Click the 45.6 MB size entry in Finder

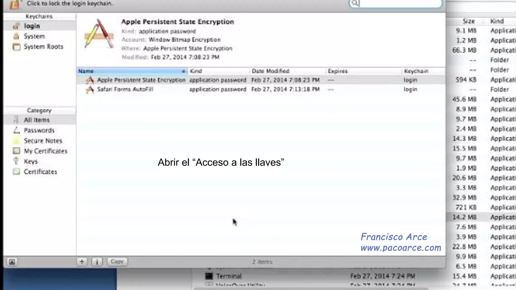tap(464, 99)
